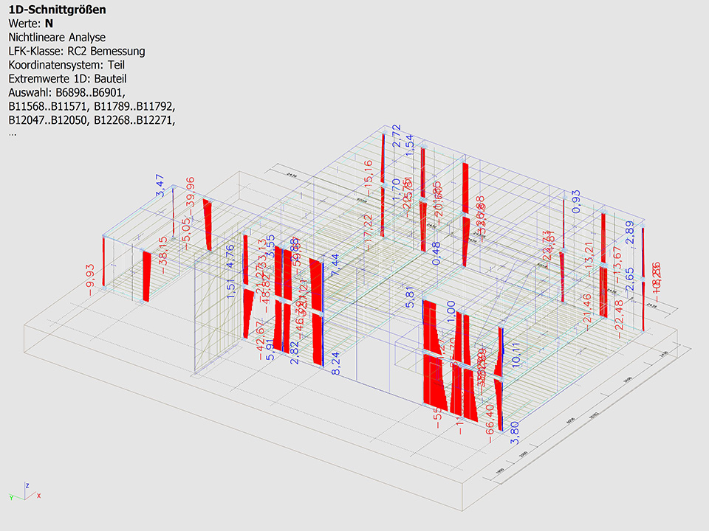Click 'LFK-Klasse: RC2 Bemessung' label
The image size is (709, 531).
coord(77,51)
